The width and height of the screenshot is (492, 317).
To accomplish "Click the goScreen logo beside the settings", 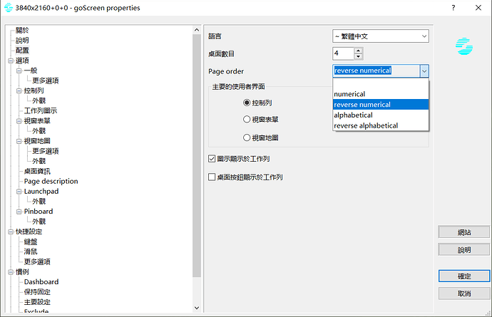I will [464, 47].
